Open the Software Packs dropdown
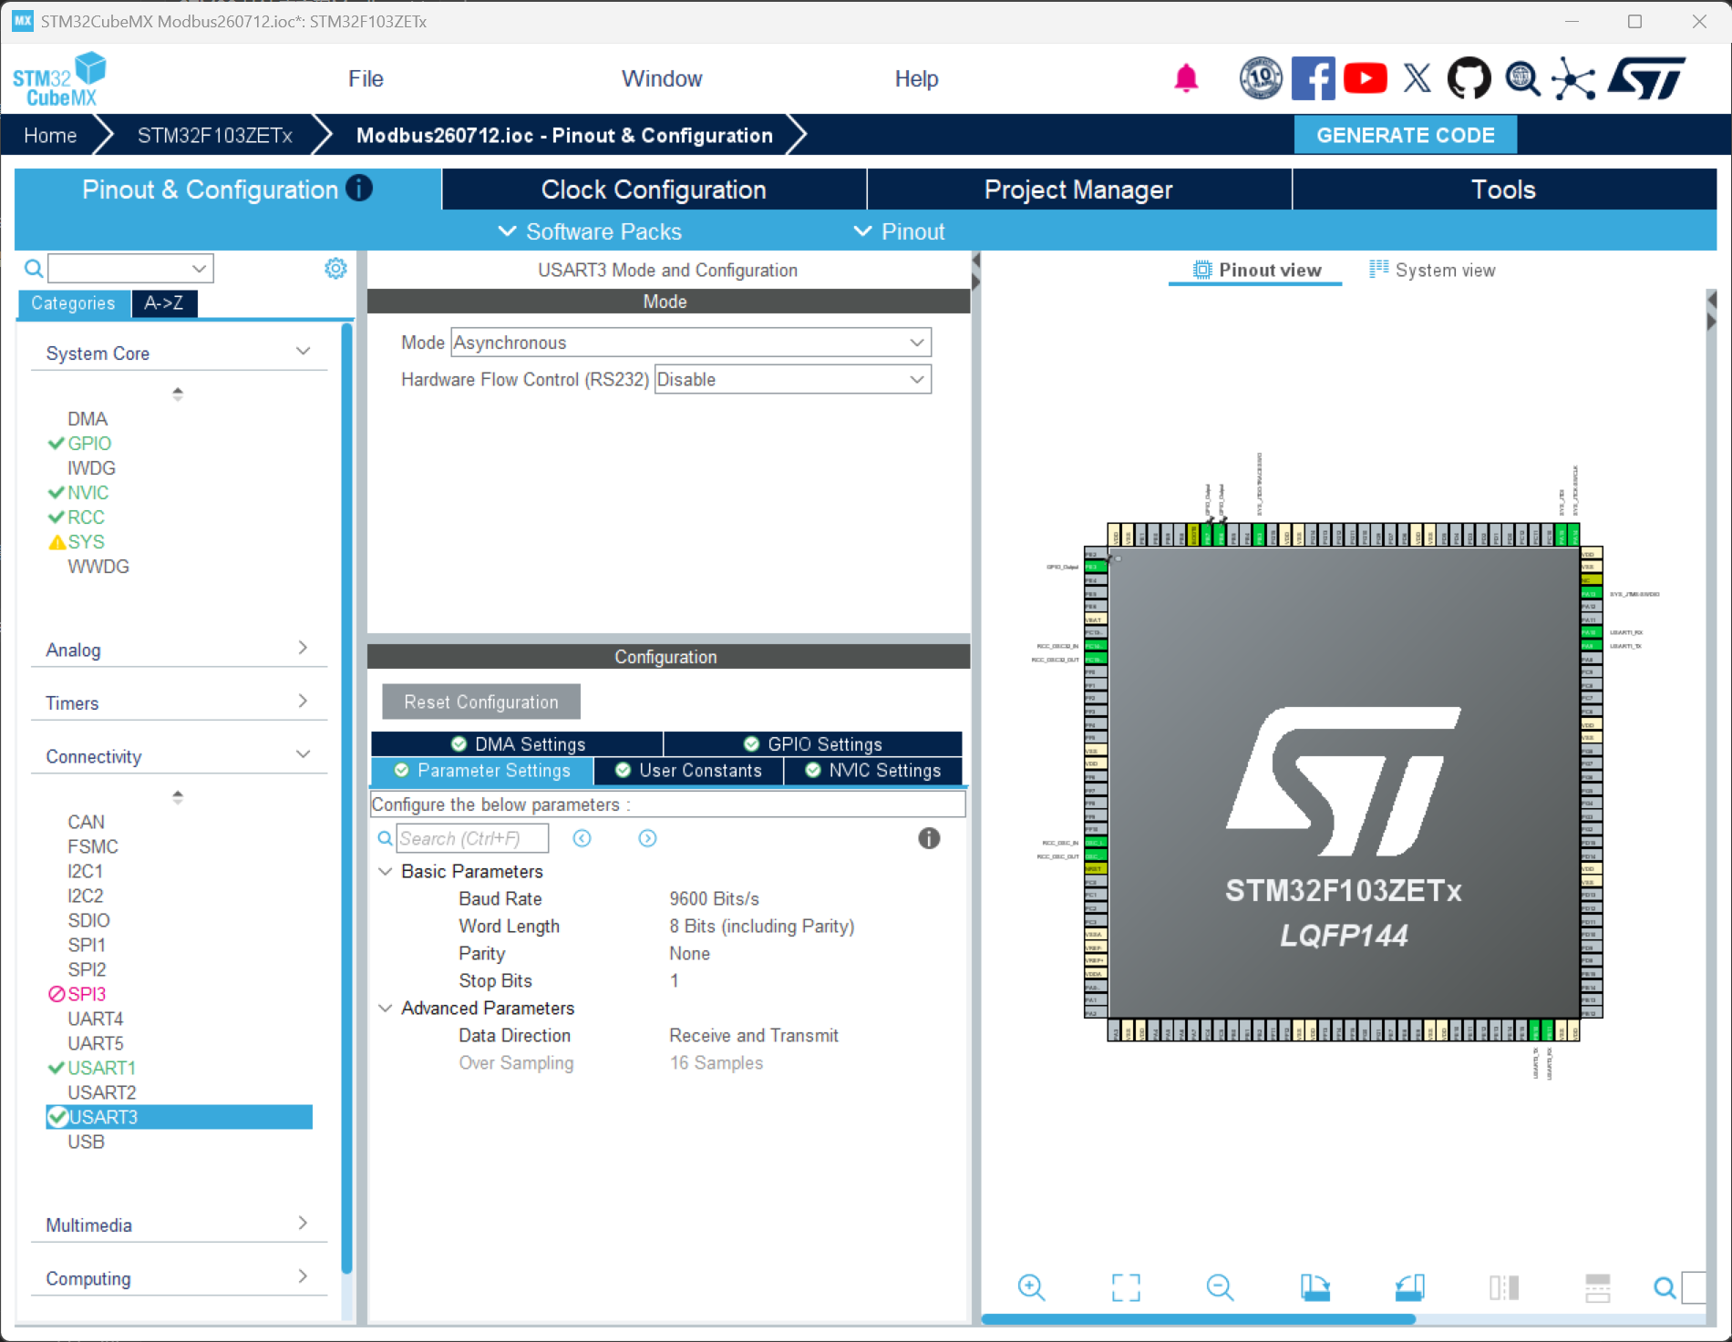 pos(590,231)
